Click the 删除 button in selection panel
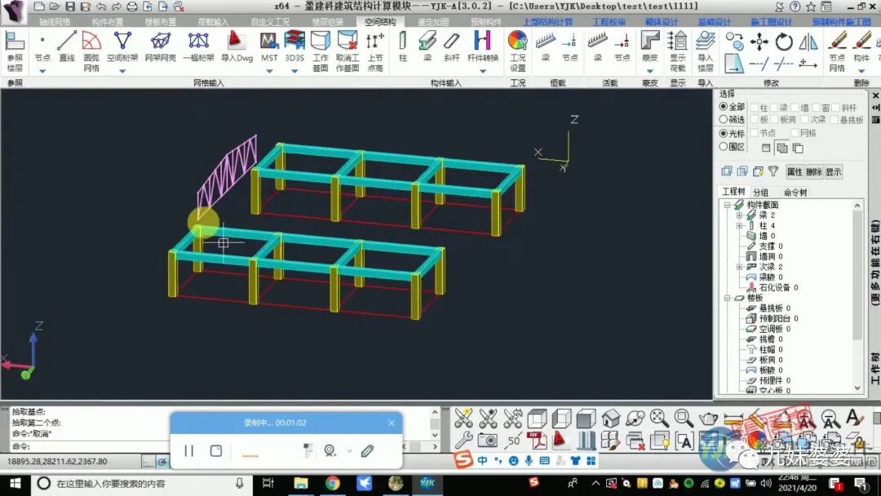This screenshot has height=496, width=881. 813,172
